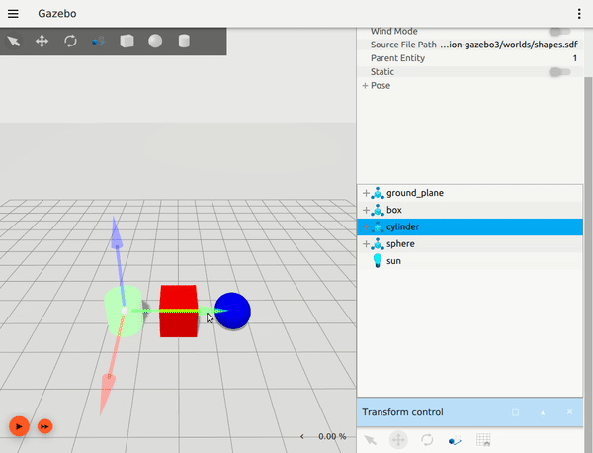This screenshot has height=453, width=593.
Task: Insert a box shape
Action: tap(127, 41)
